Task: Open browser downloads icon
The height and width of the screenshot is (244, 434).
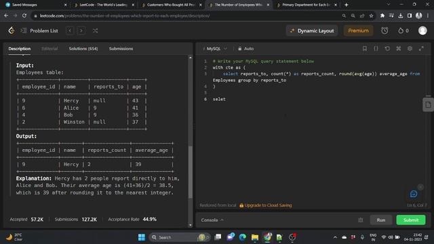Action: click(x=401, y=16)
